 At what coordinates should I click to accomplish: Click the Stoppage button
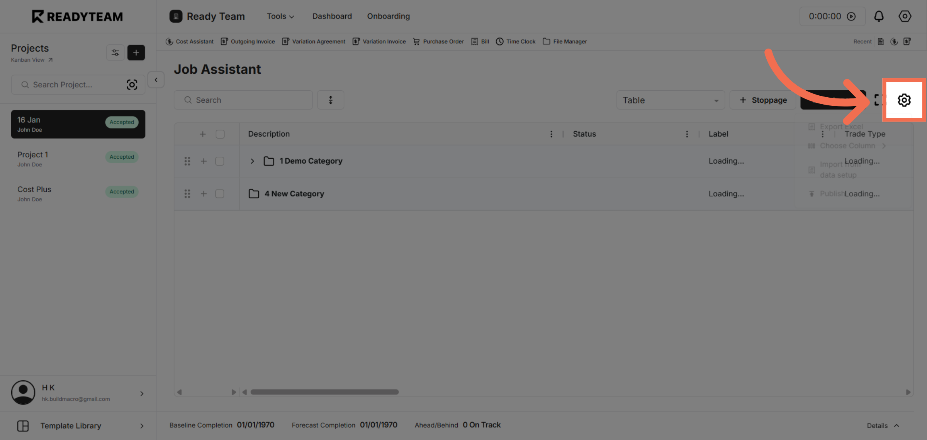coord(762,100)
